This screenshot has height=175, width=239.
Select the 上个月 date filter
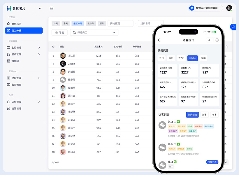pyautogui.click(x=91, y=24)
